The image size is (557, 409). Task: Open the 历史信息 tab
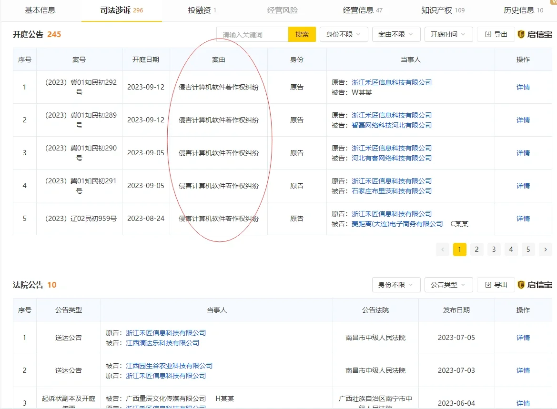[x=519, y=9]
